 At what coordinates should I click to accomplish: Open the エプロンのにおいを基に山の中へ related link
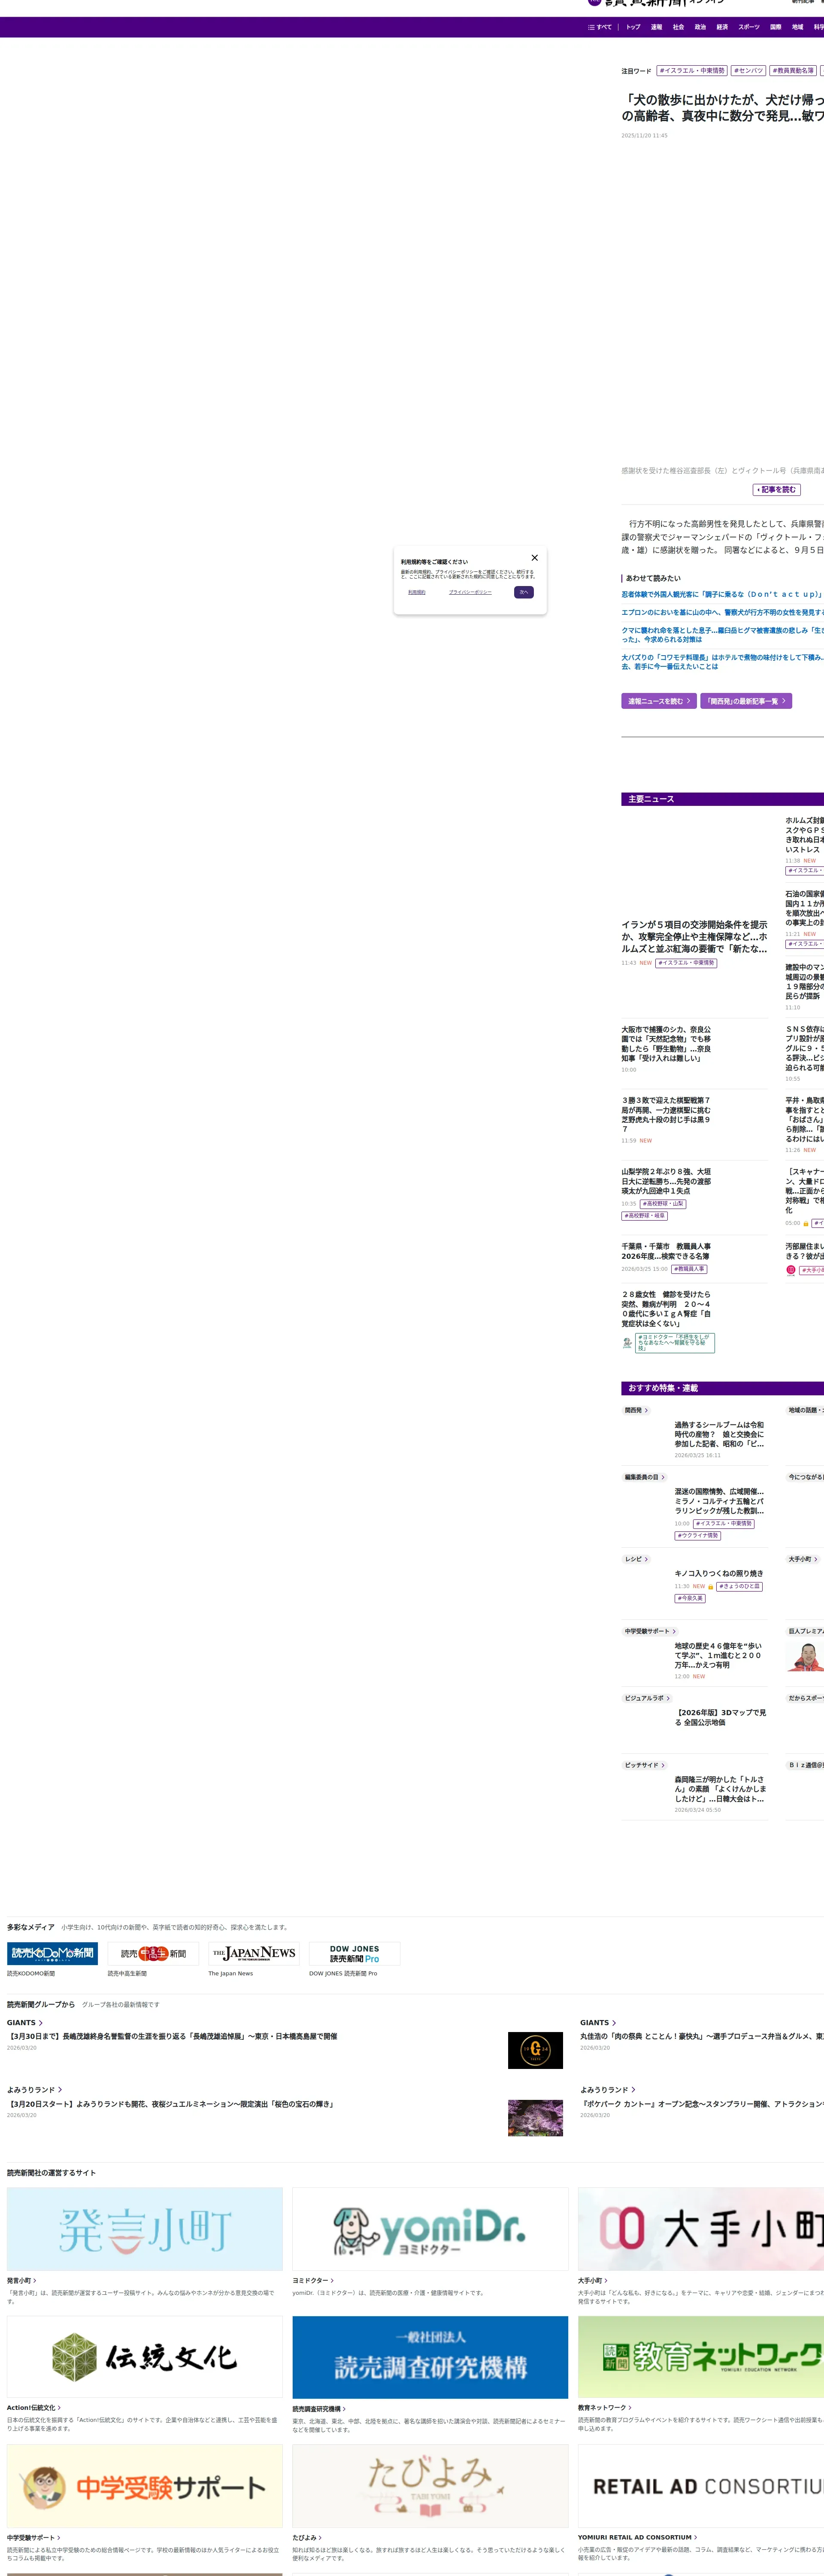(x=722, y=612)
